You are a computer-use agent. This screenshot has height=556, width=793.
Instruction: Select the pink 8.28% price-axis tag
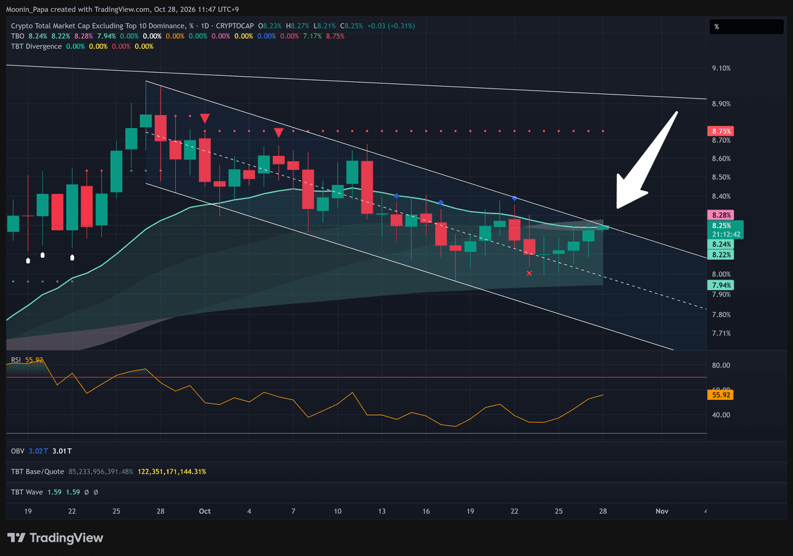coord(720,216)
